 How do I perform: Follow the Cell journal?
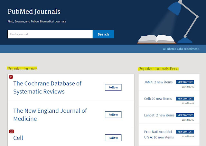click(x=113, y=138)
